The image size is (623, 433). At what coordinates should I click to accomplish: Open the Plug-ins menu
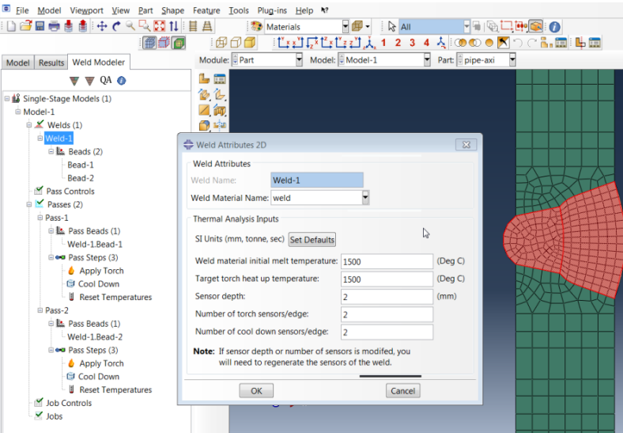point(272,10)
